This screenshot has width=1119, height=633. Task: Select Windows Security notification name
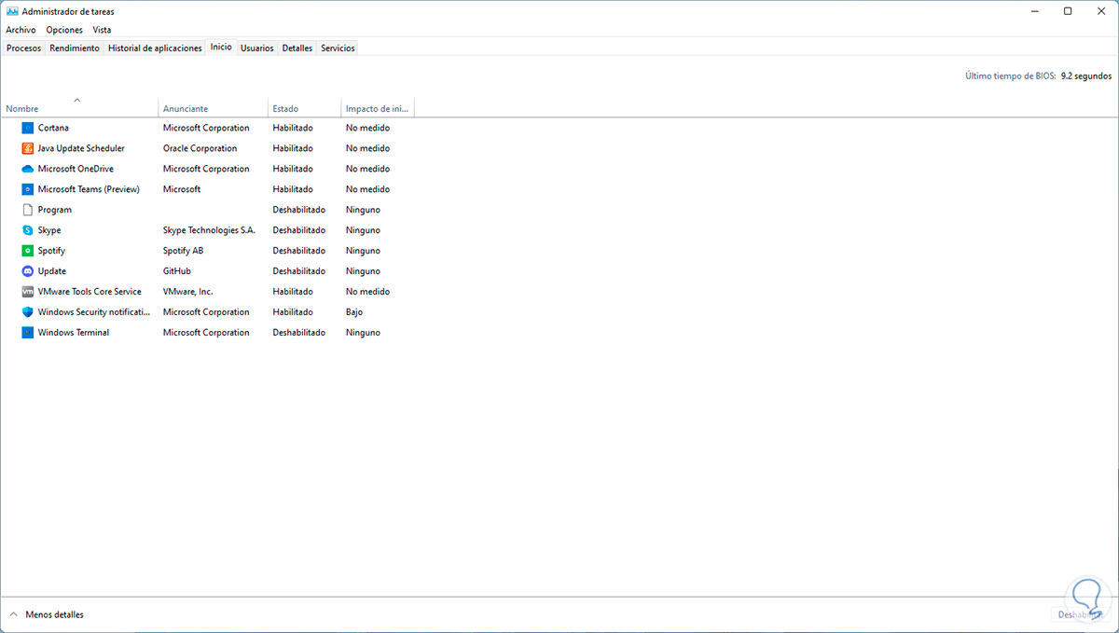click(x=94, y=312)
